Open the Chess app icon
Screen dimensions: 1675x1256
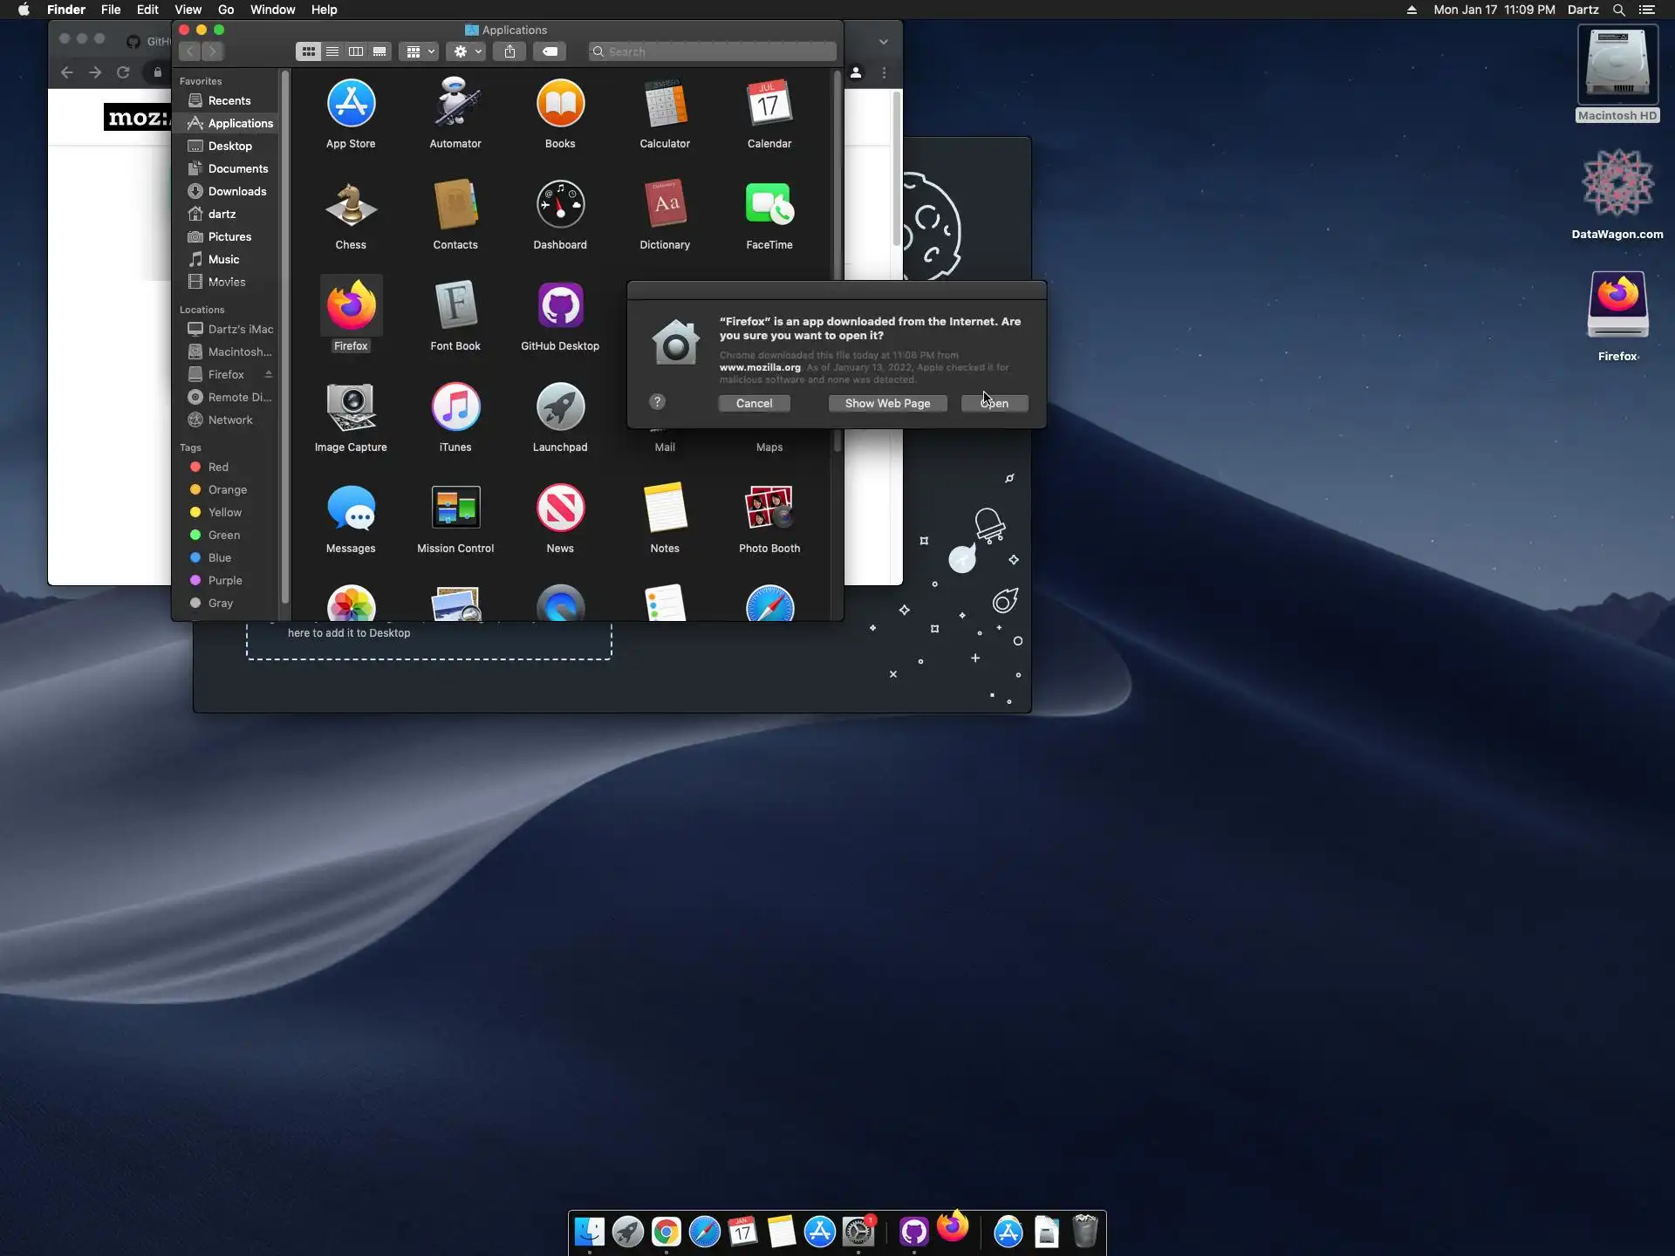(351, 205)
